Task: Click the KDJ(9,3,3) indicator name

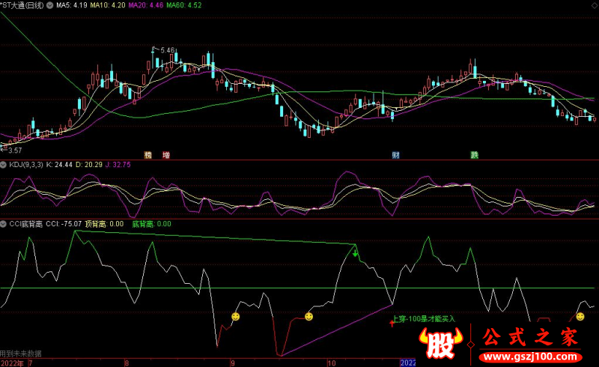Action: pos(26,165)
